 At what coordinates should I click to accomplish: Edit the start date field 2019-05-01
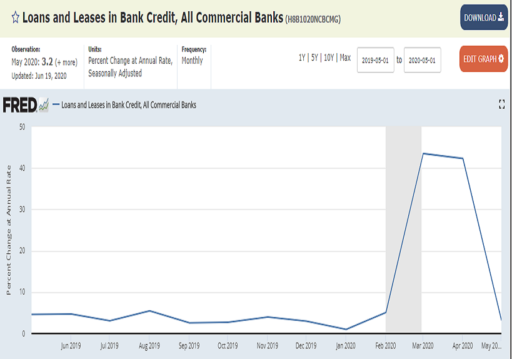[376, 60]
